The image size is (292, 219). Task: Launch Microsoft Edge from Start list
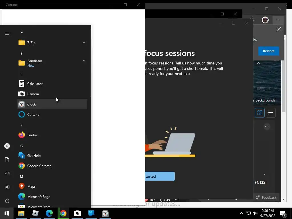coord(52,197)
